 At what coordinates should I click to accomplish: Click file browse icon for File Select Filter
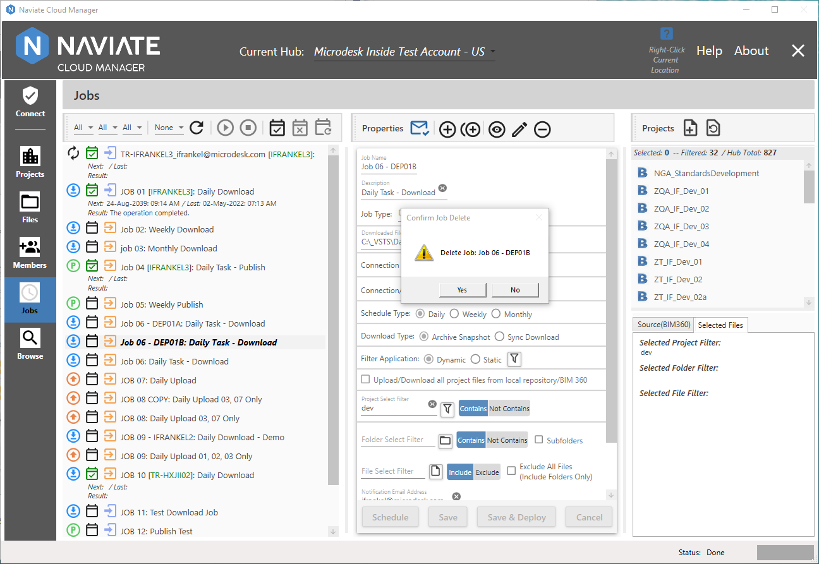pyautogui.click(x=435, y=472)
